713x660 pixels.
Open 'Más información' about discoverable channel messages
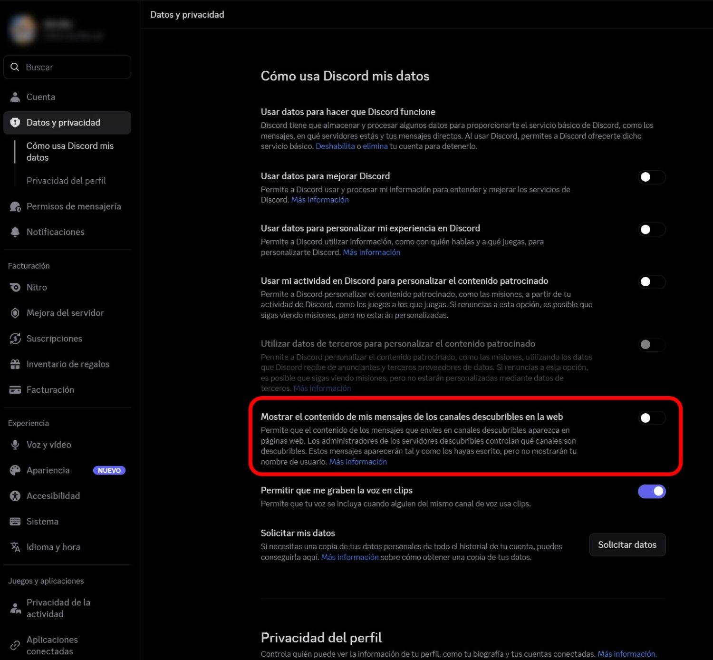[358, 462]
